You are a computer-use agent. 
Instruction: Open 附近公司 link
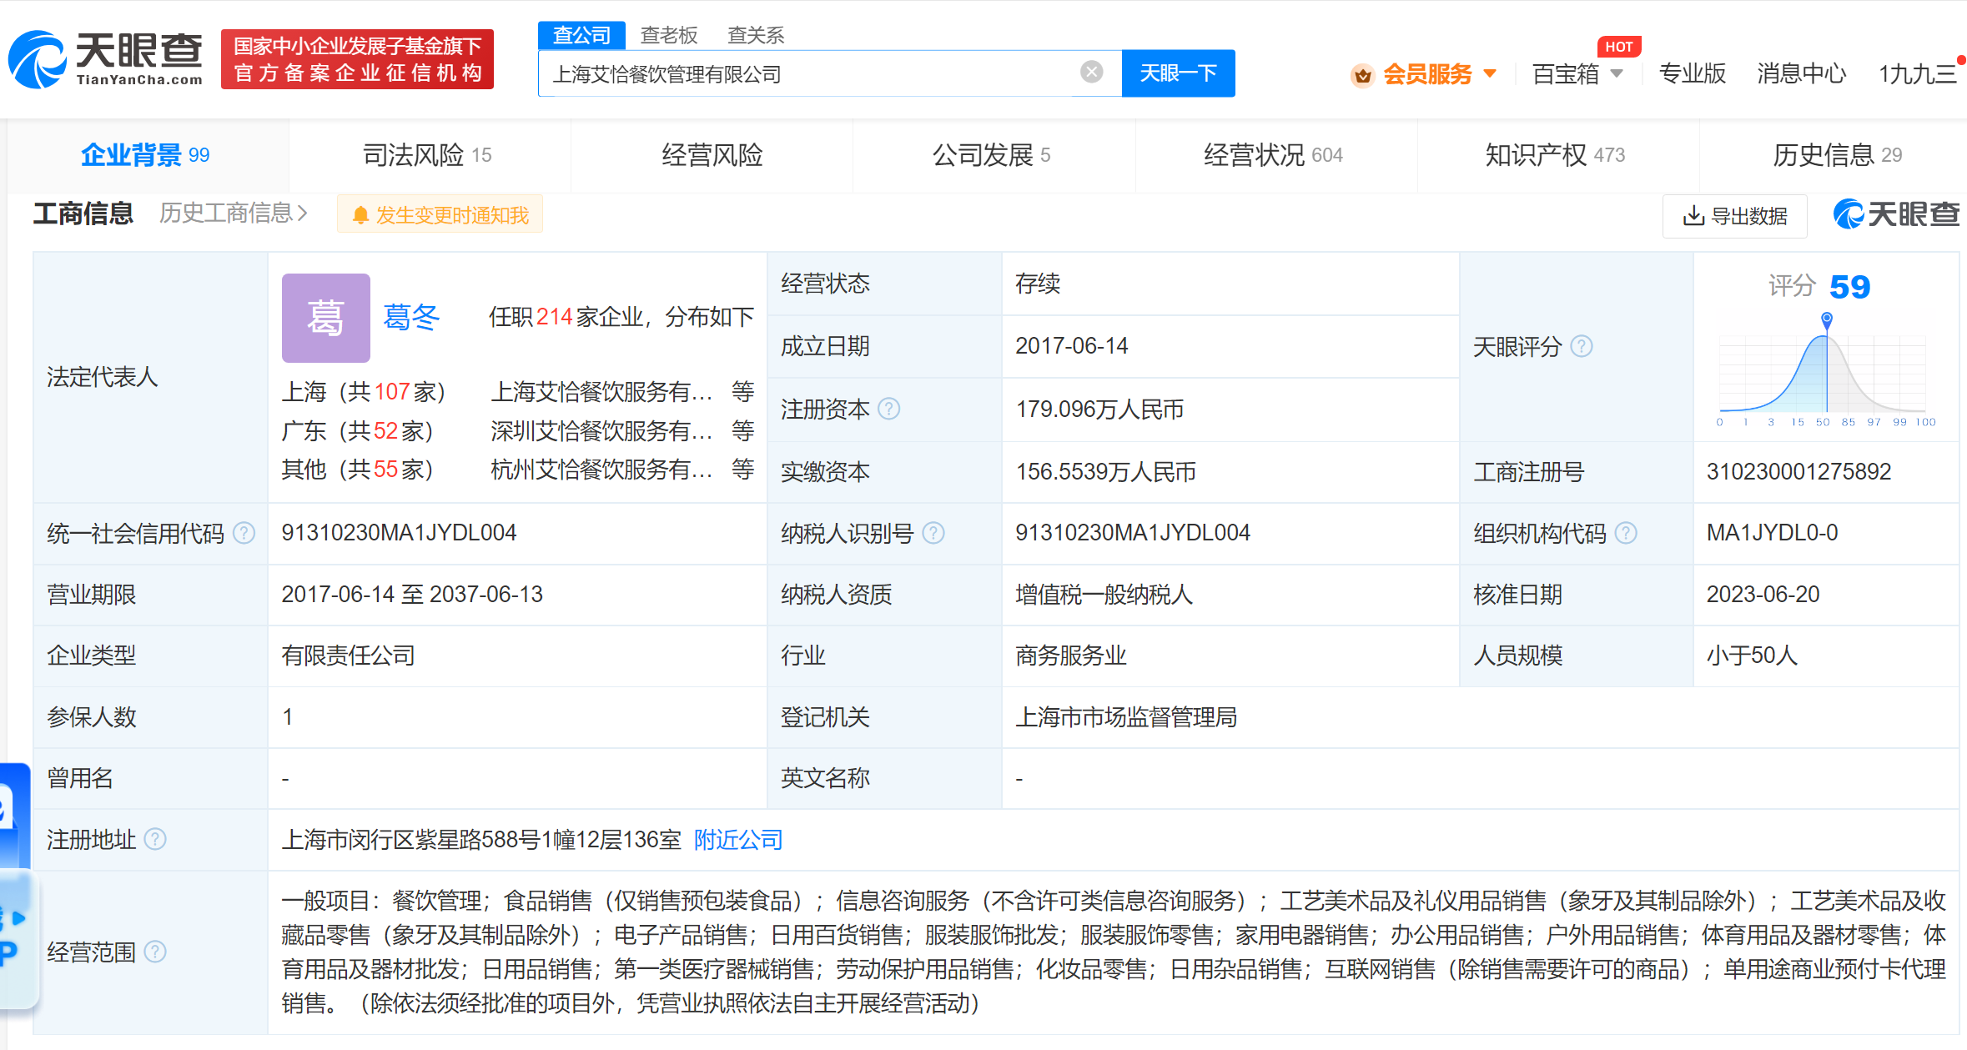(738, 839)
